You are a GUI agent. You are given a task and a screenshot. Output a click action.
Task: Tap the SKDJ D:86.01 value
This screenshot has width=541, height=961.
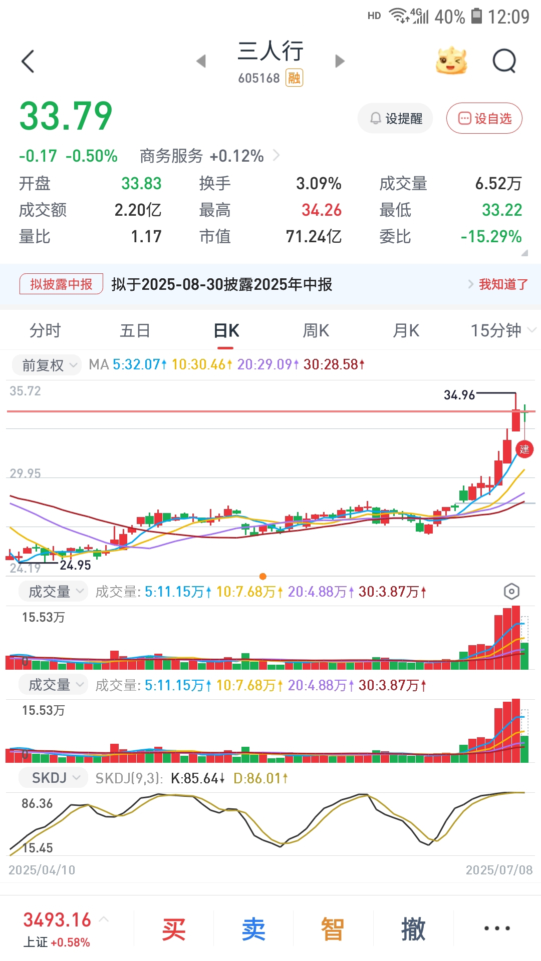click(x=260, y=778)
